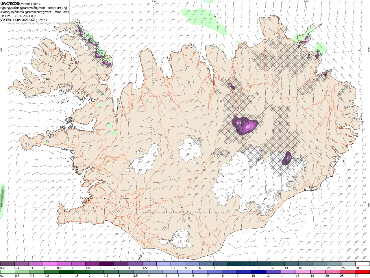Click the lower legend swatch labeled 3
Screen dimensions: 370x278
[126, 272]
